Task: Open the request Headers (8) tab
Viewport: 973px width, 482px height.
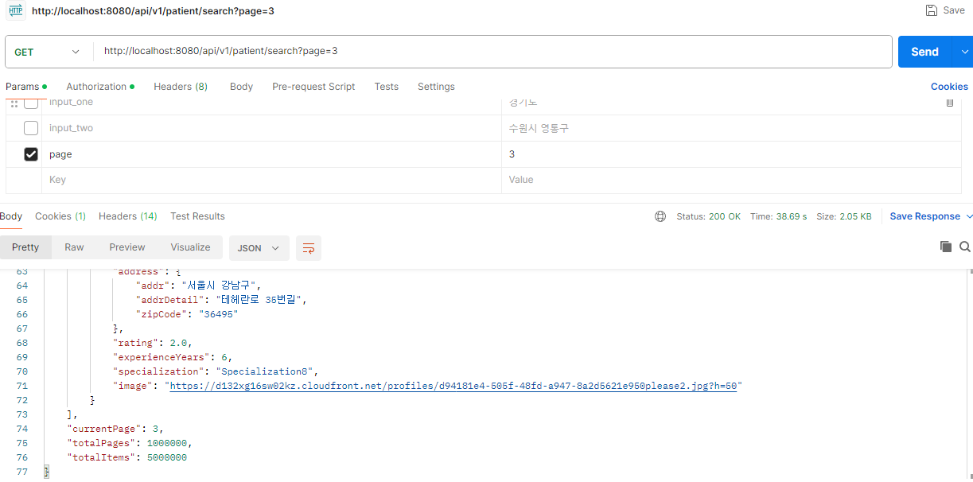Action: [181, 87]
